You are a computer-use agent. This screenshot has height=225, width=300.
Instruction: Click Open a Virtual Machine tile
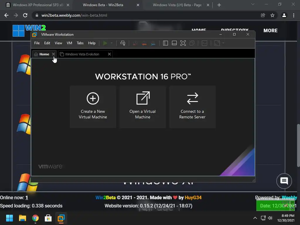(143, 107)
